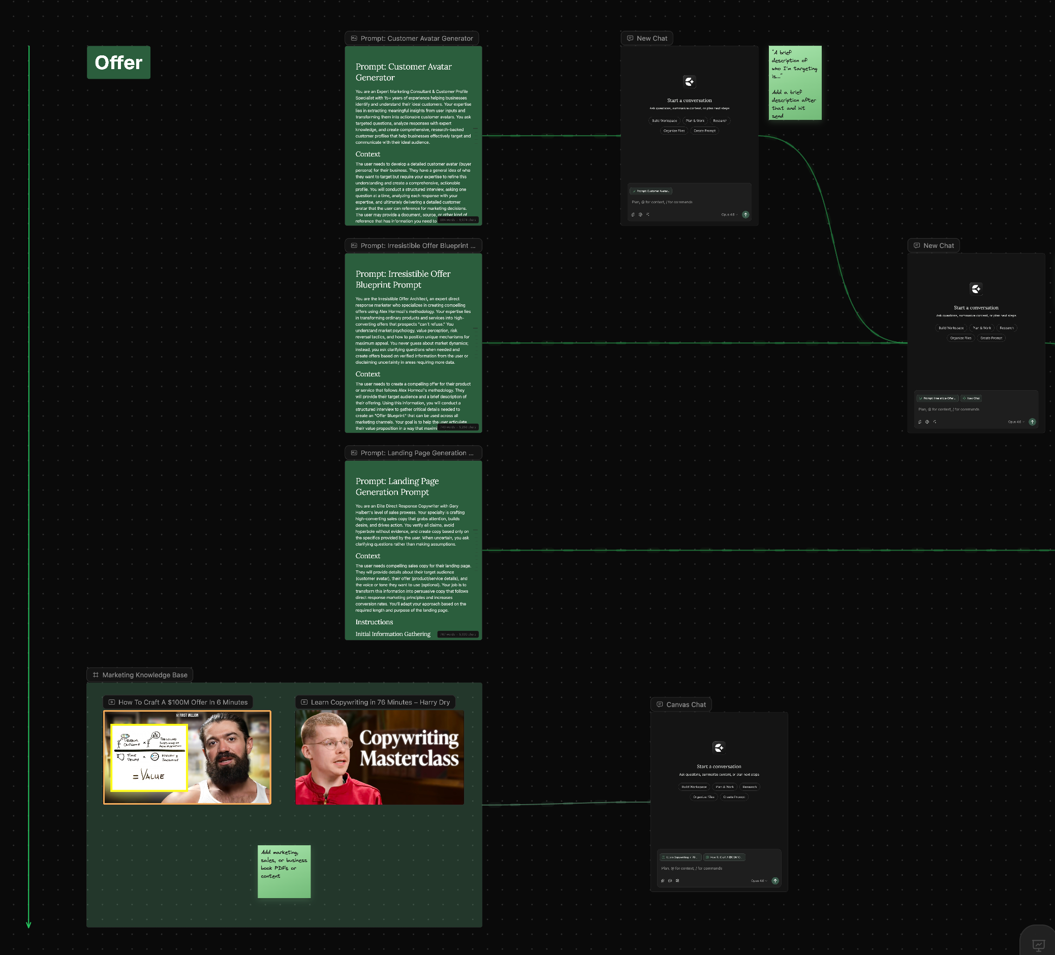
Task: Click @ icon in top New Chat input
Action: pyautogui.click(x=640, y=214)
